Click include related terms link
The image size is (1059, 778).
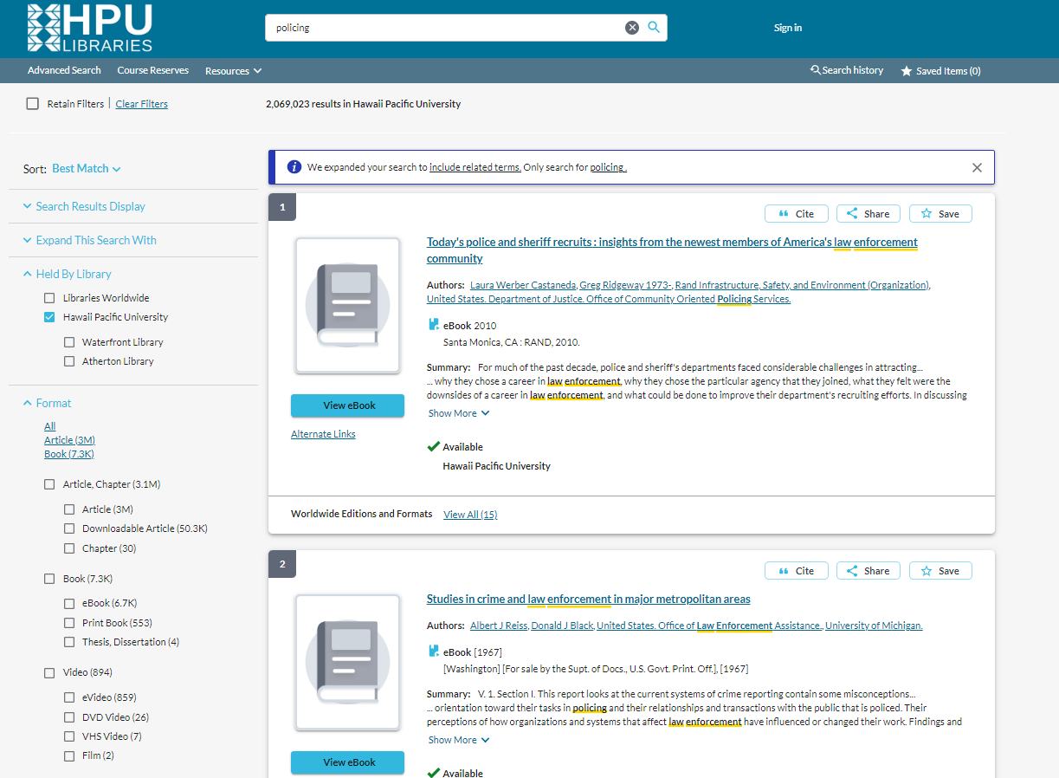475,167
